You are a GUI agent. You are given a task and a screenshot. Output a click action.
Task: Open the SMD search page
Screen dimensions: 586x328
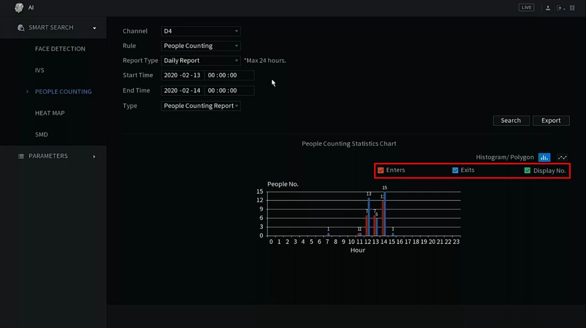(41, 135)
